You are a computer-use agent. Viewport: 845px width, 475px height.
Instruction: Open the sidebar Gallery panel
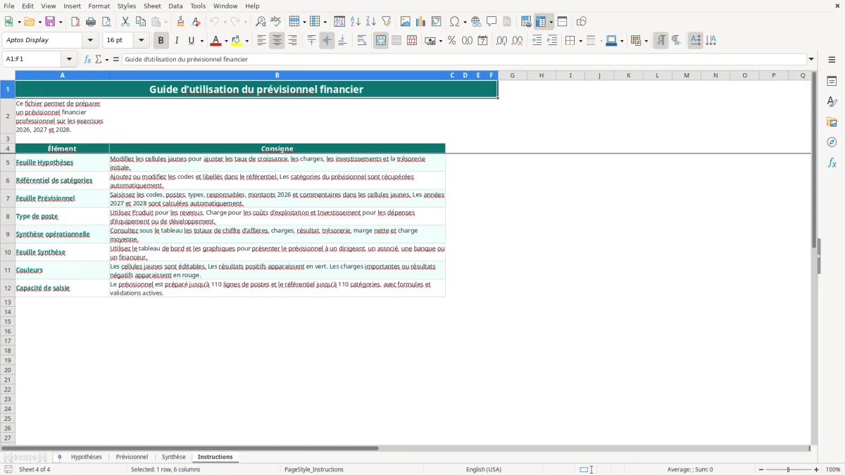(x=832, y=122)
